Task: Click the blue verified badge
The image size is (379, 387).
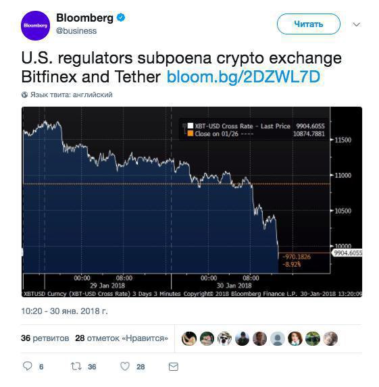Action: click(121, 18)
